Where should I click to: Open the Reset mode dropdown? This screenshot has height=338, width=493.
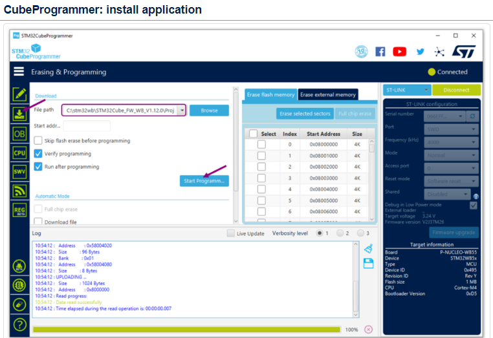(x=451, y=181)
